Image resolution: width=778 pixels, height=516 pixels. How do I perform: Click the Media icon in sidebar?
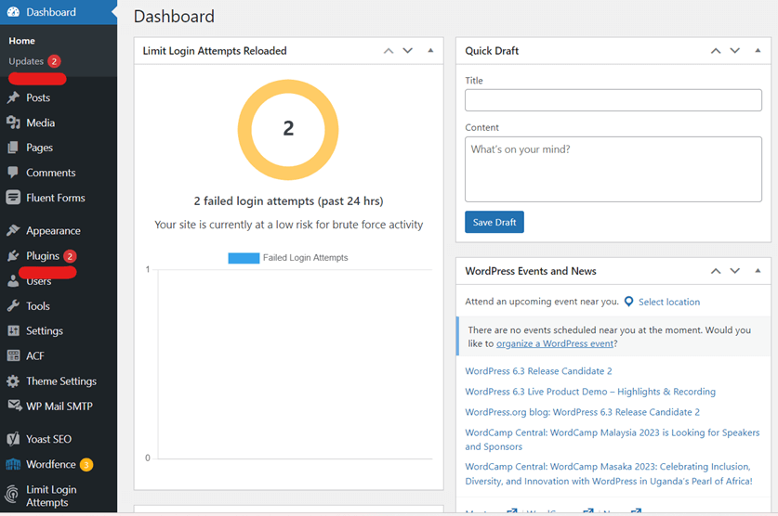click(13, 123)
